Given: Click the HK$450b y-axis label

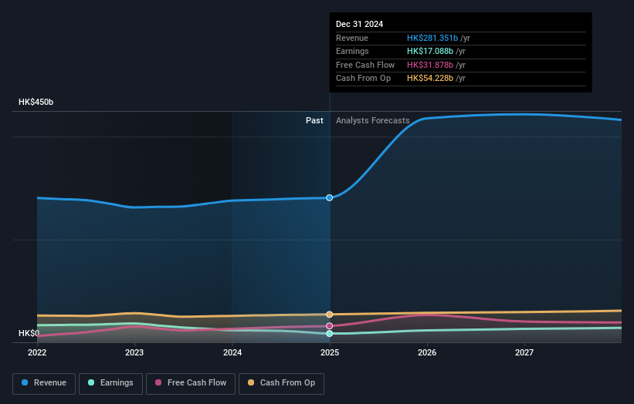Looking at the screenshot, I should click(x=36, y=102).
